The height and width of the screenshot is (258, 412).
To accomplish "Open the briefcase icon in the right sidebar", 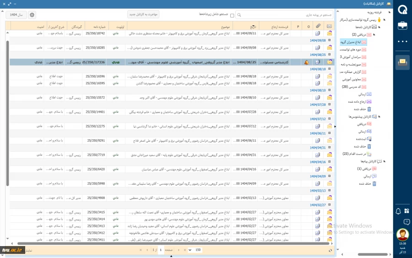I will point(402,26).
